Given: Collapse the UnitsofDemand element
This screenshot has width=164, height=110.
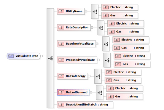Looking at the screenshot, I should (x=91, y=92).
